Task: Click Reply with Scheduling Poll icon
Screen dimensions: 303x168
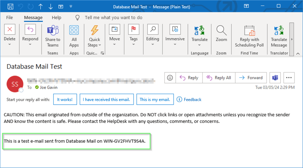Action: tap(249, 30)
